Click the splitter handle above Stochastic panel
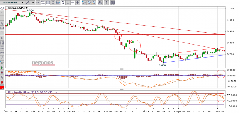This screenshot has width=240, height=114. 122,90
